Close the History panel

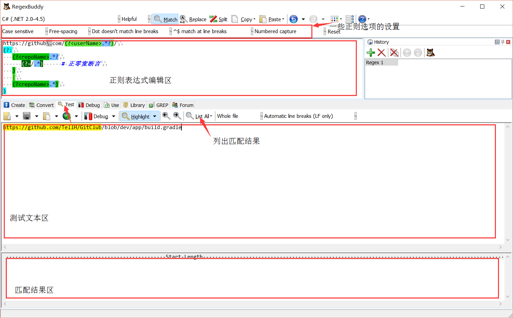[508, 42]
